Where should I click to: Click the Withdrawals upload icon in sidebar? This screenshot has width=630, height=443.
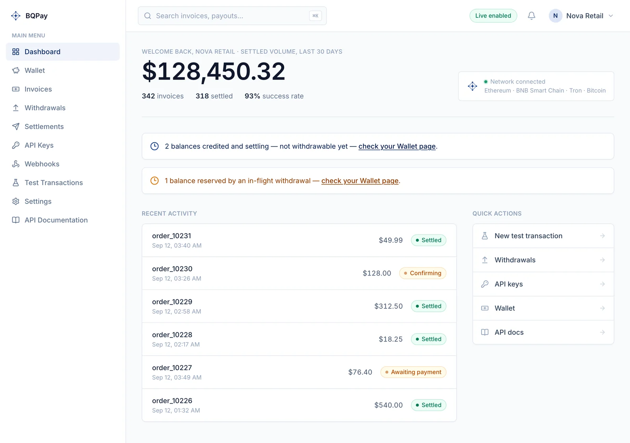click(x=16, y=108)
